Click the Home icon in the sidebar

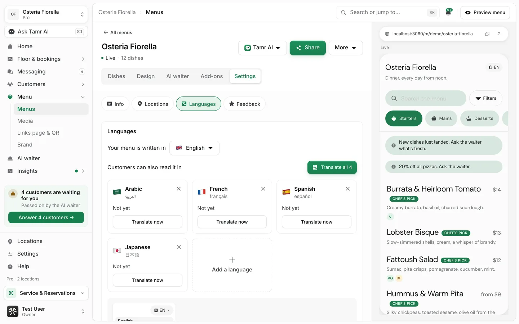(x=10, y=46)
